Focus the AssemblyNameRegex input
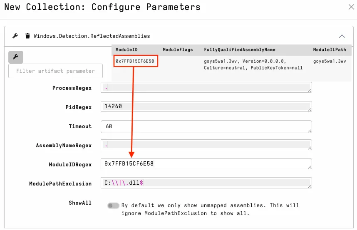The width and height of the screenshot is (357, 230). [206, 145]
